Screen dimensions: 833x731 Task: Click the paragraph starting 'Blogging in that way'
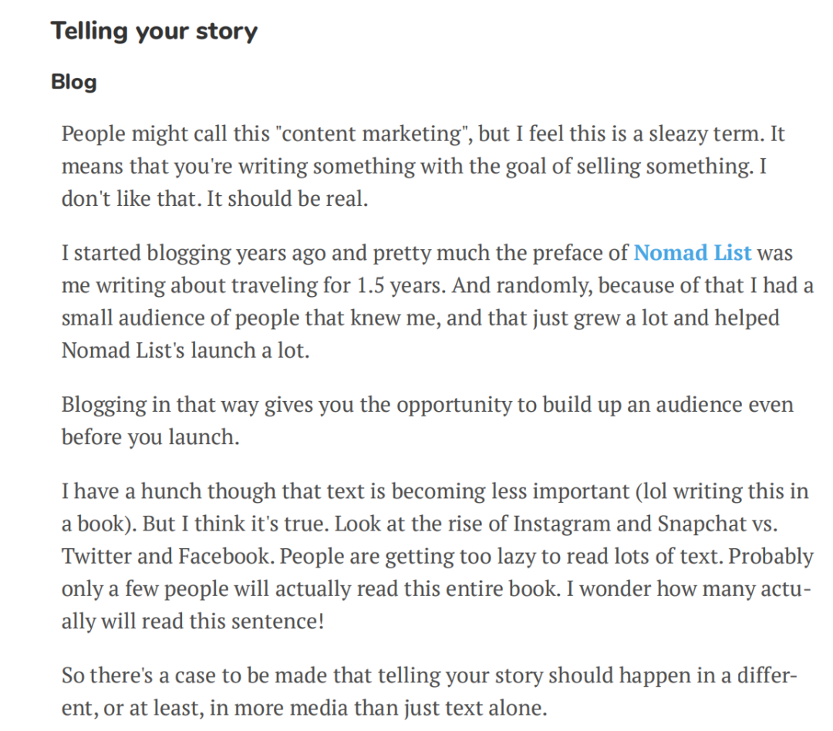[x=427, y=421]
